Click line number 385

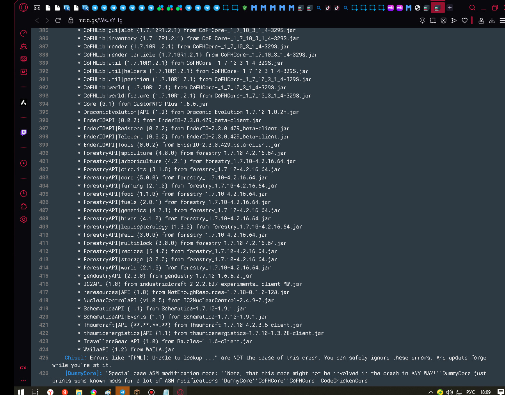tap(44, 30)
